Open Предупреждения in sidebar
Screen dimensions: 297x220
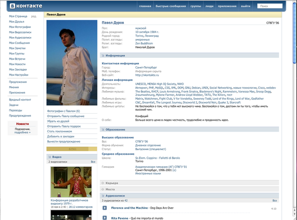click(20, 115)
